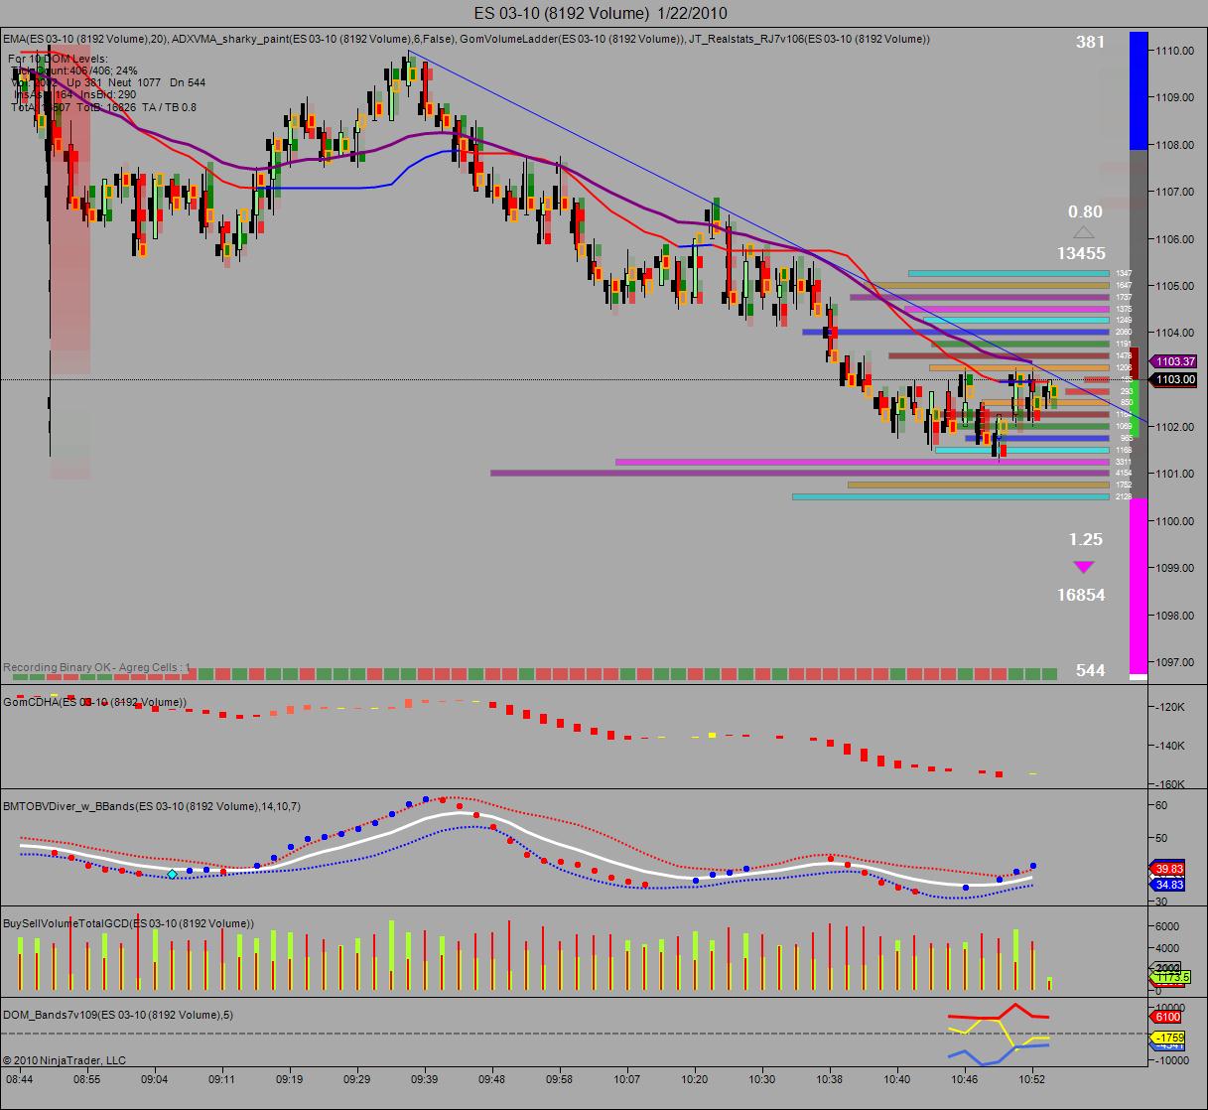The width and height of the screenshot is (1208, 1110).
Task: Click the red 6100 DOM_Bands marker
Action: pyautogui.click(x=1165, y=1017)
